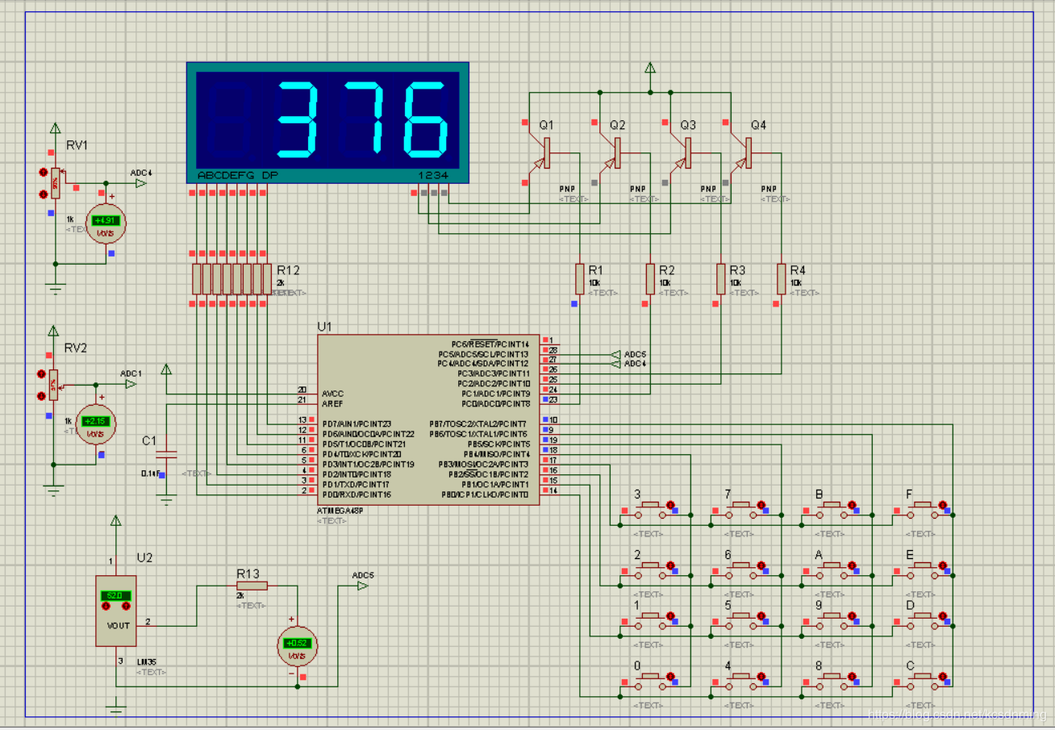Click the ground symbol below RV1

[56, 289]
